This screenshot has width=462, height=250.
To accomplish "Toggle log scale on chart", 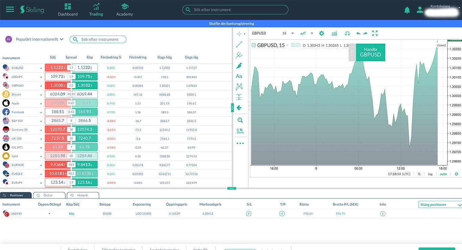I will pyautogui.click(x=430, y=174).
